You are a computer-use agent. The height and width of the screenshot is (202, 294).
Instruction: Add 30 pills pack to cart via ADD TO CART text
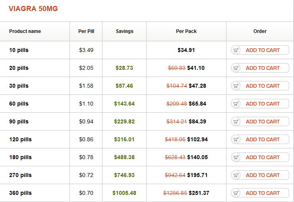click(x=263, y=86)
